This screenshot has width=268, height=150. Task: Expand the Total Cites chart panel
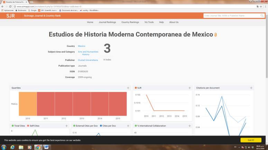coord(66,126)
